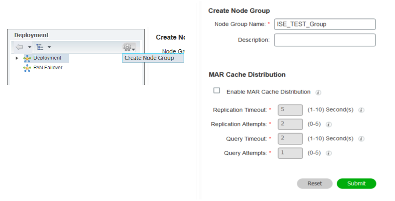395x201 pixels.
Task: Click the back arrow in Deployment toolbar
Action: (x=19, y=47)
